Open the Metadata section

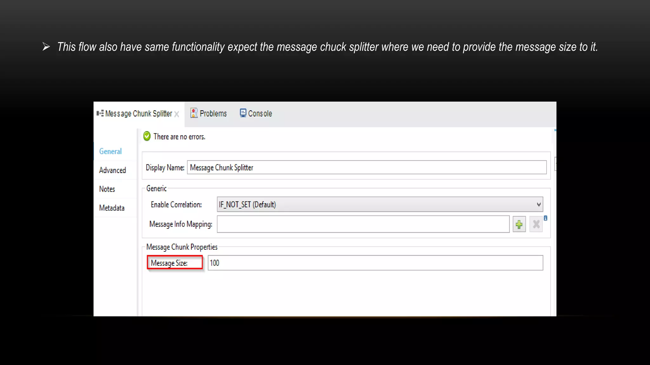[112, 208]
